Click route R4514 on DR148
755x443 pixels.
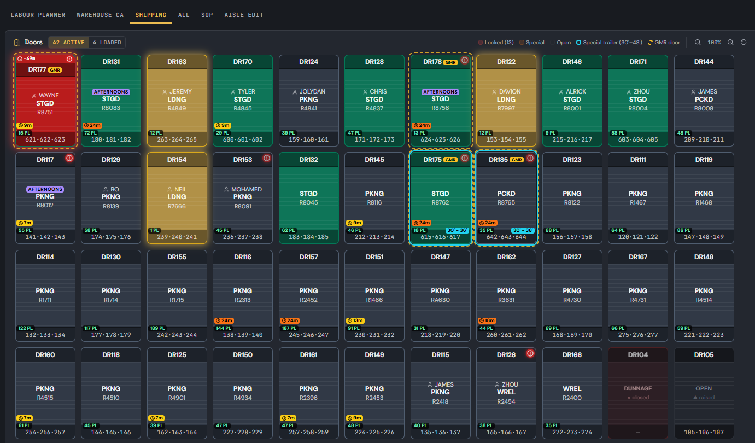(704, 300)
